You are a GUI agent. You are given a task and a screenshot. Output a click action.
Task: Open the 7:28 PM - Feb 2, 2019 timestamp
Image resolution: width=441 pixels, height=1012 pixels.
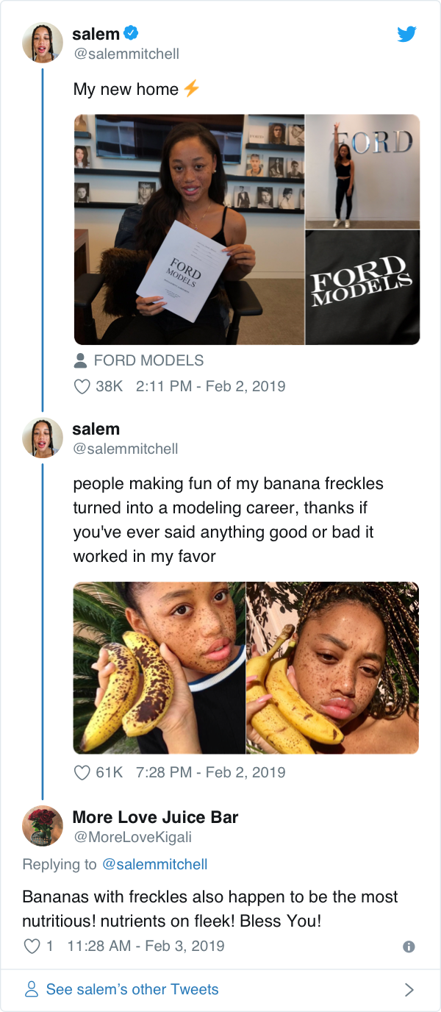pos(211,772)
